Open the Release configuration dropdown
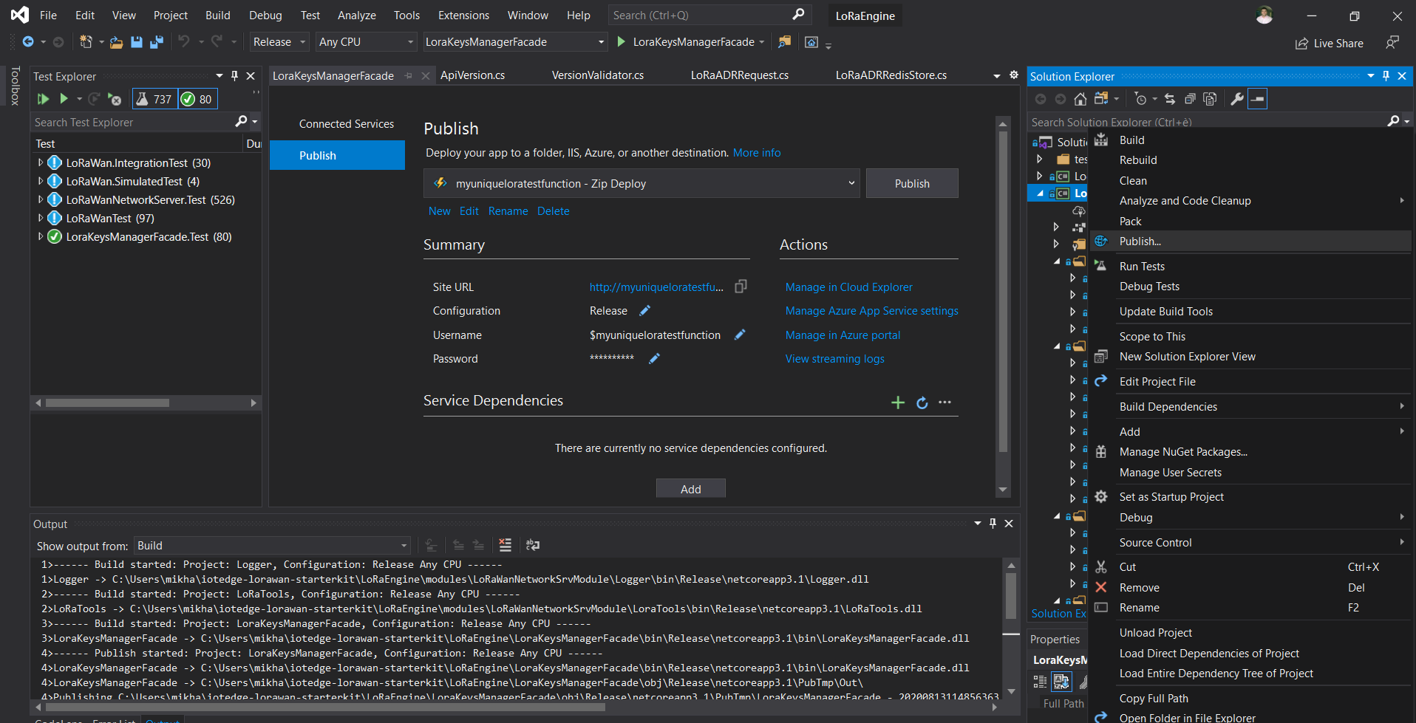The width and height of the screenshot is (1416, 723). 279,42
